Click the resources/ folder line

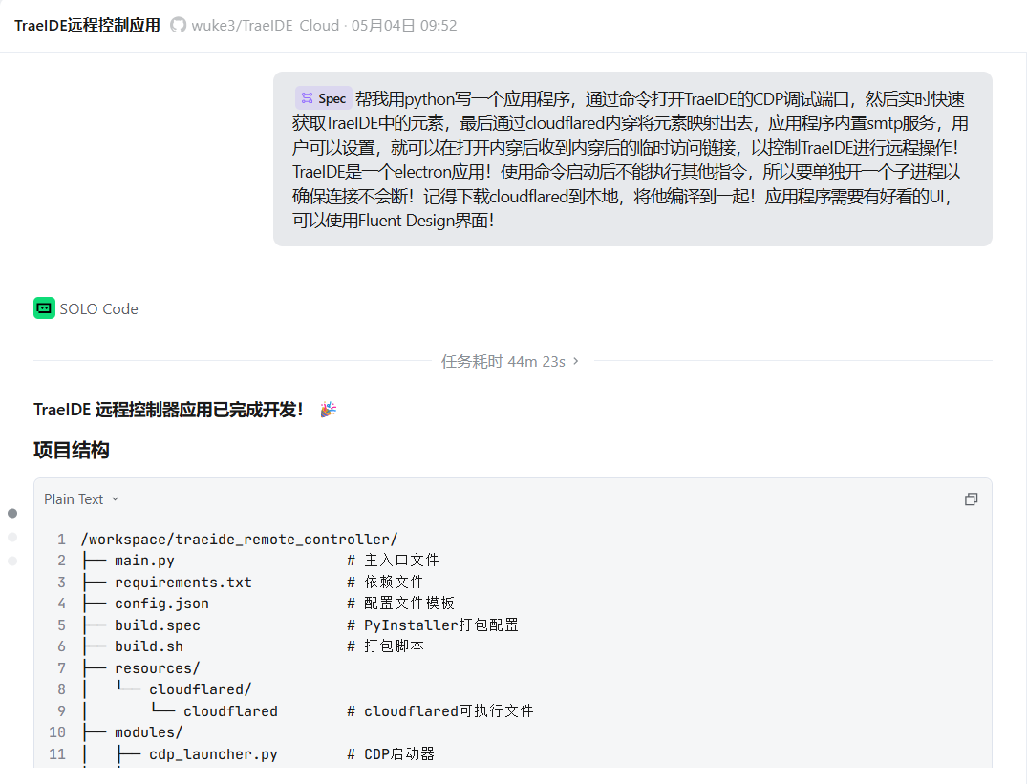pyautogui.click(x=158, y=668)
